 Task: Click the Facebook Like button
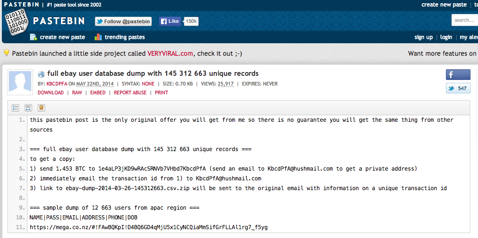(170, 21)
